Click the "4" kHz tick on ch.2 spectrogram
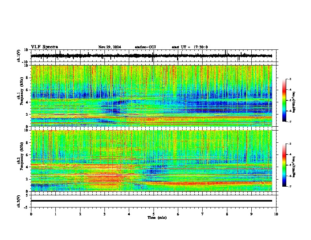Image resolution: width=311 pixels, height=240 pixels. [x=27, y=167]
